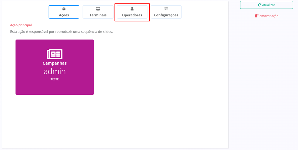Click the refresh arrow icon beside Atualizar
298x150 pixels.
[x=260, y=5]
